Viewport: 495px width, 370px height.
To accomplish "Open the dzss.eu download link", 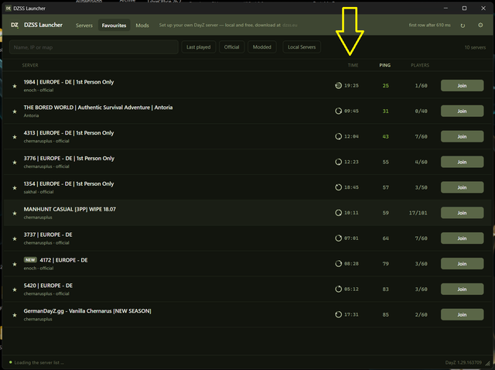I will coord(289,25).
